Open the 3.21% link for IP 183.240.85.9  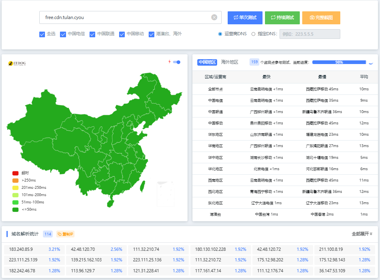pyautogui.click(x=55, y=250)
